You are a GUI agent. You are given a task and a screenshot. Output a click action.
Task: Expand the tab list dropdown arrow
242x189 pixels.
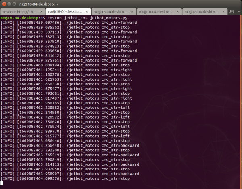pyautogui.click(x=238, y=12)
